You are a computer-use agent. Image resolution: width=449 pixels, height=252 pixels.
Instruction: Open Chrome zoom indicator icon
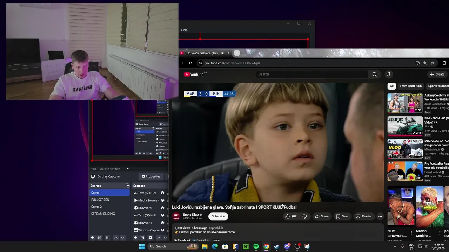coord(425,63)
